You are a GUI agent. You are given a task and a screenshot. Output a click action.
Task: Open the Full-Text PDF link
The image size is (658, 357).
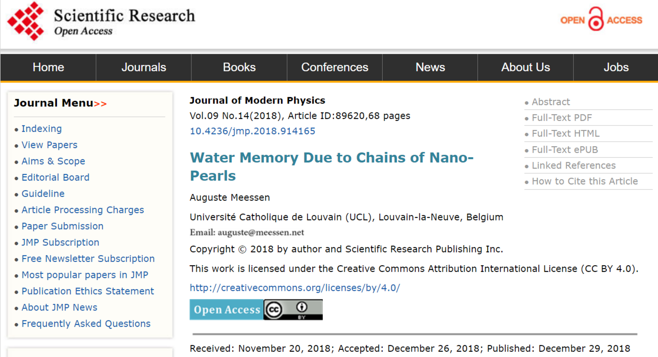pos(562,118)
